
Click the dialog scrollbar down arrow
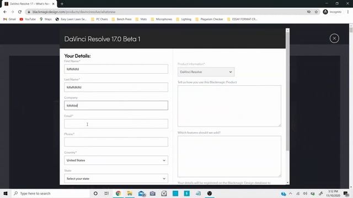(x=287, y=183)
